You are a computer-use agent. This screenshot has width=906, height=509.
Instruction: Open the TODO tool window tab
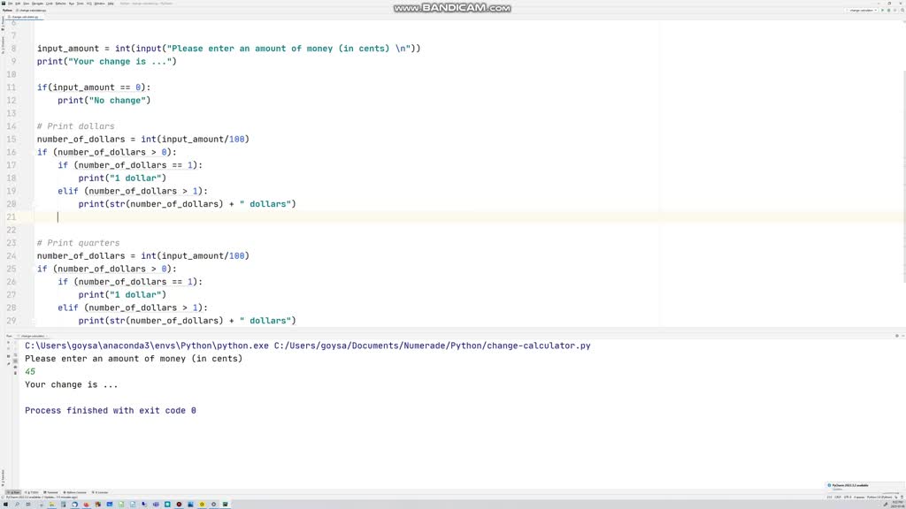click(x=31, y=492)
